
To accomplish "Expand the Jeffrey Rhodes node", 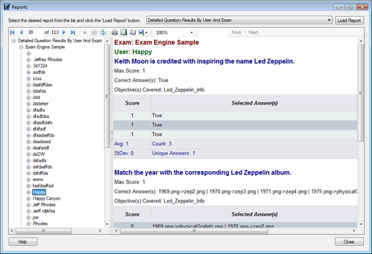I will coord(29,60).
